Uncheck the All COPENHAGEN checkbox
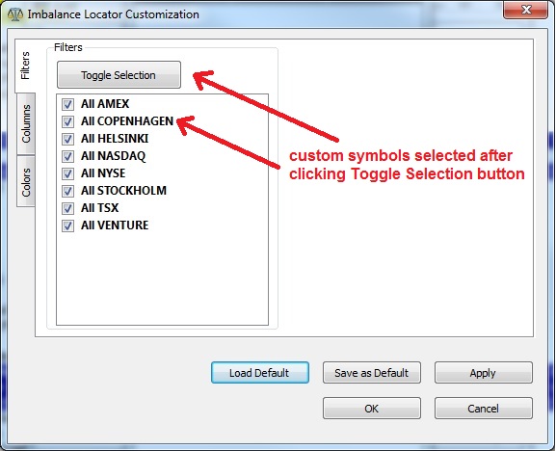The height and width of the screenshot is (451, 556). point(67,121)
